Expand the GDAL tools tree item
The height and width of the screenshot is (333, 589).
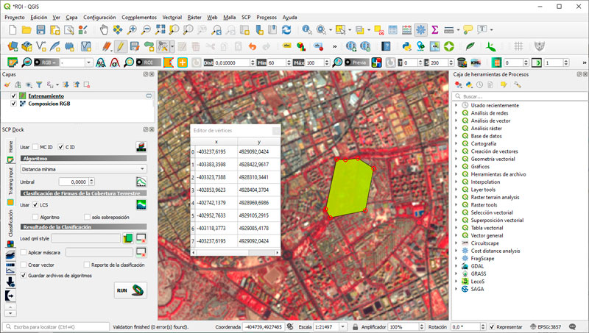(456, 265)
